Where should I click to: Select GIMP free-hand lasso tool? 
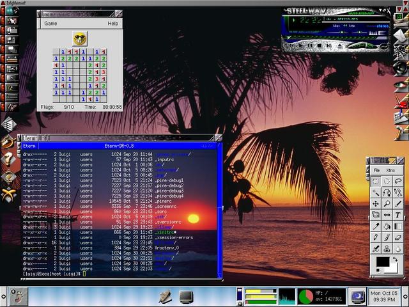coord(398,181)
